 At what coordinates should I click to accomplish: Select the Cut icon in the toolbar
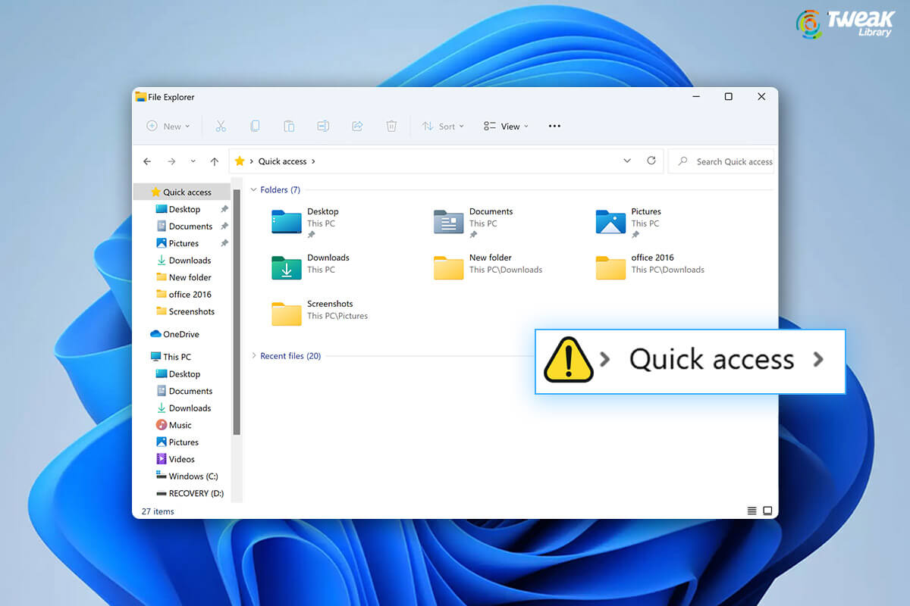[221, 126]
